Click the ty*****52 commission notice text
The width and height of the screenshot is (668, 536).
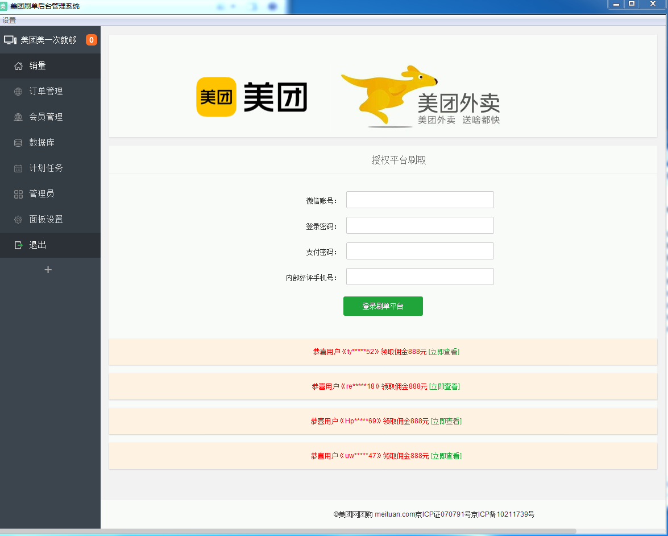click(370, 352)
